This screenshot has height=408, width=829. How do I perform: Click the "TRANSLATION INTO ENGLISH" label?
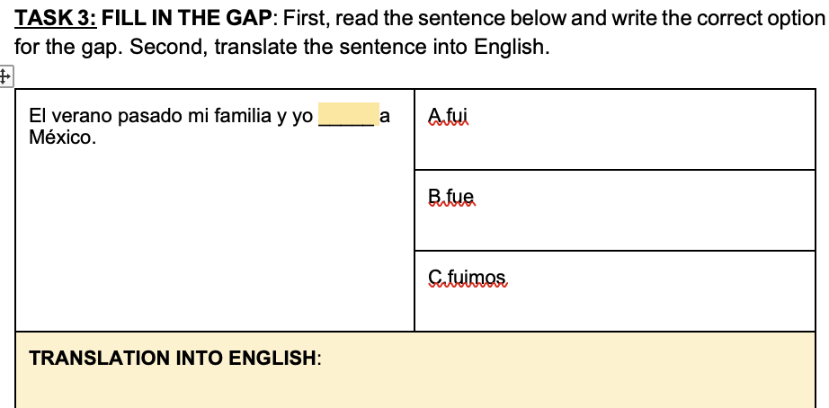(x=175, y=358)
